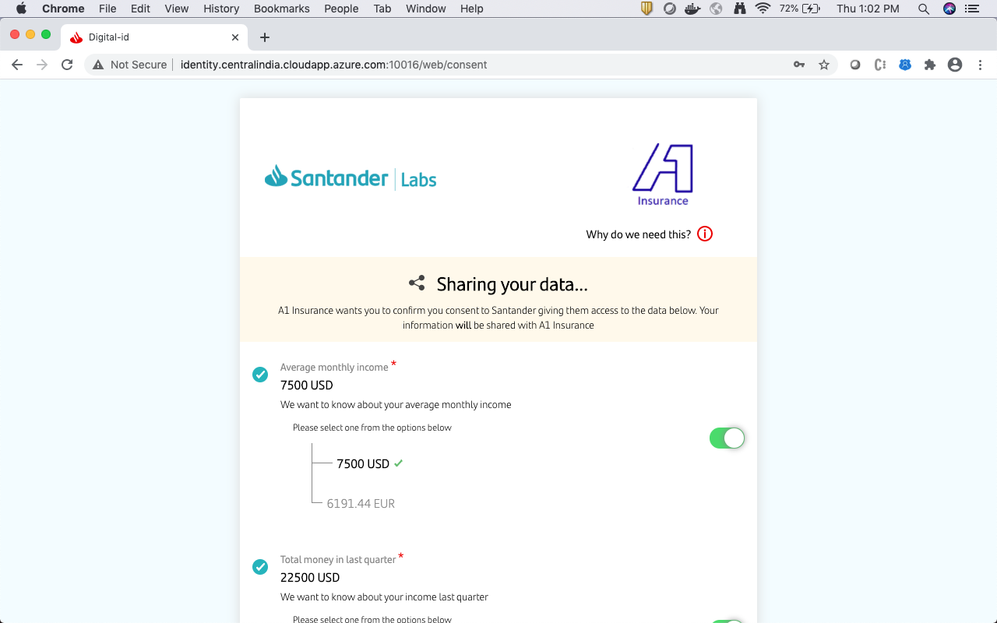Screen dimensions: 997x623
Task: Open a new tab with the plus button
Action: (265, 37)
